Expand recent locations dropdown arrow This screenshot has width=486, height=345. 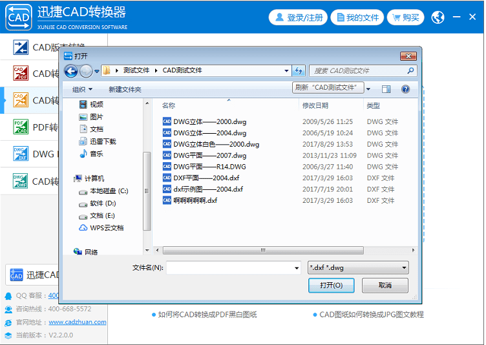pos(97,71)
